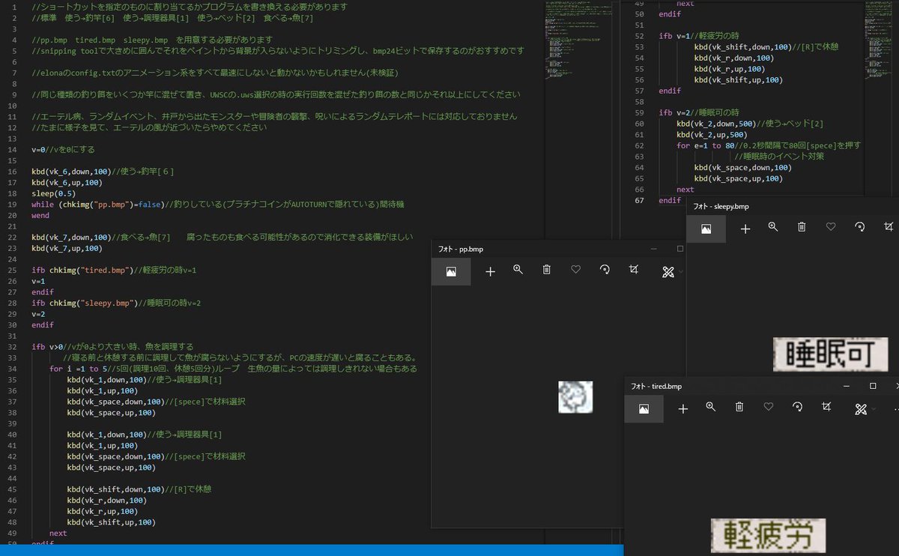Open the Zoom tool in tired.bmp window
Viewport: 899px width, 556px height.
709,408
